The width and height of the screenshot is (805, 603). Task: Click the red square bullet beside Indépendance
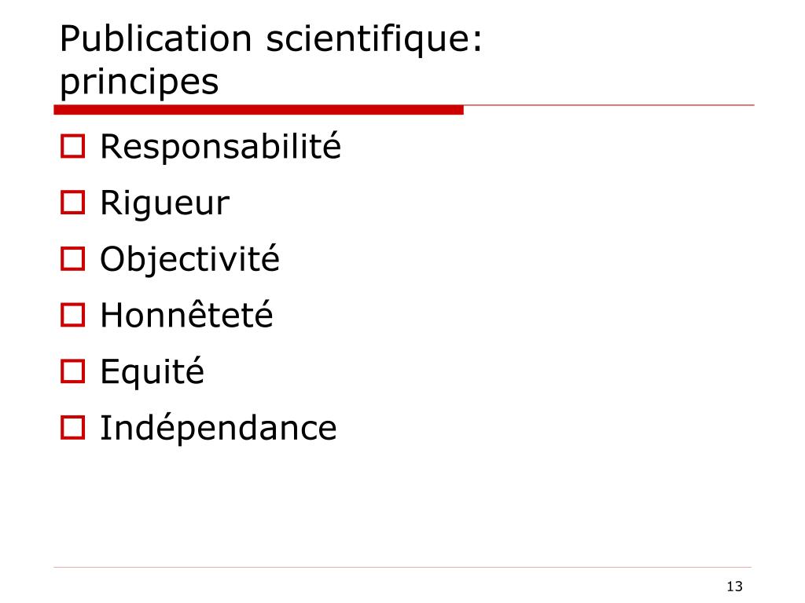[72, 428]
